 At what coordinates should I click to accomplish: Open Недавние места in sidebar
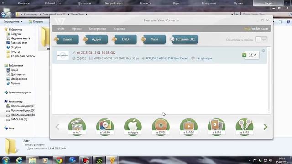tap(18, 38)
